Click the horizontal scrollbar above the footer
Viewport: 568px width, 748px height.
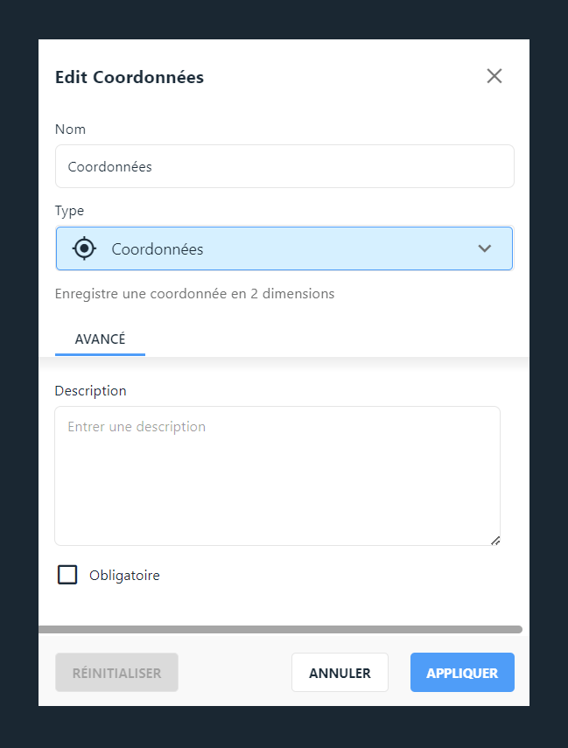280,630
